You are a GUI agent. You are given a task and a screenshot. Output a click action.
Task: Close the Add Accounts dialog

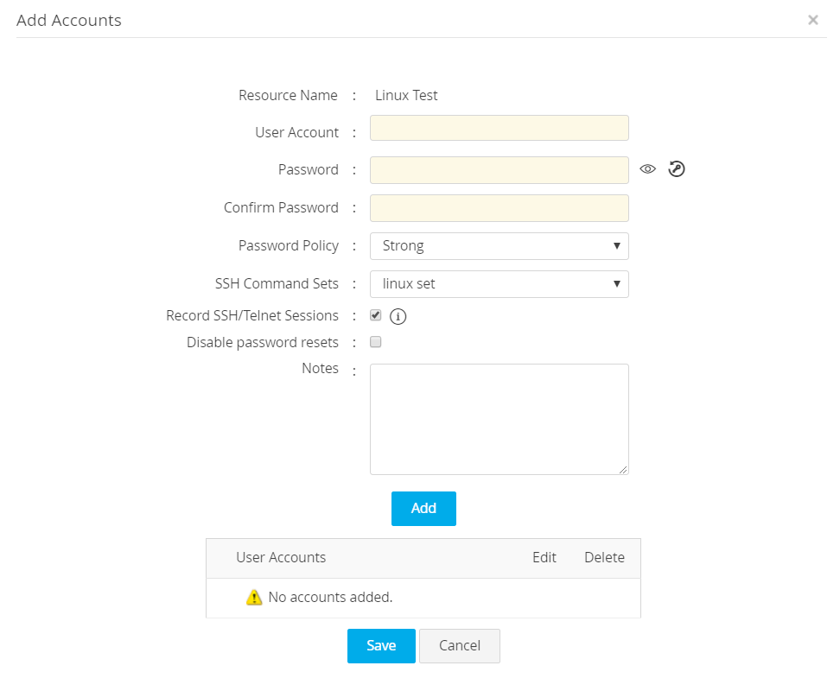click(812, 20)
